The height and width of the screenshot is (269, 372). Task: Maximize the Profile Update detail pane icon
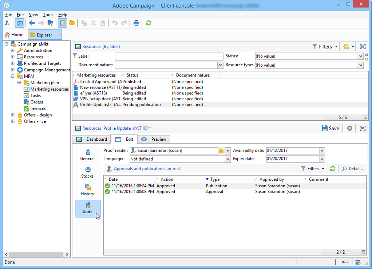[363, 128]
